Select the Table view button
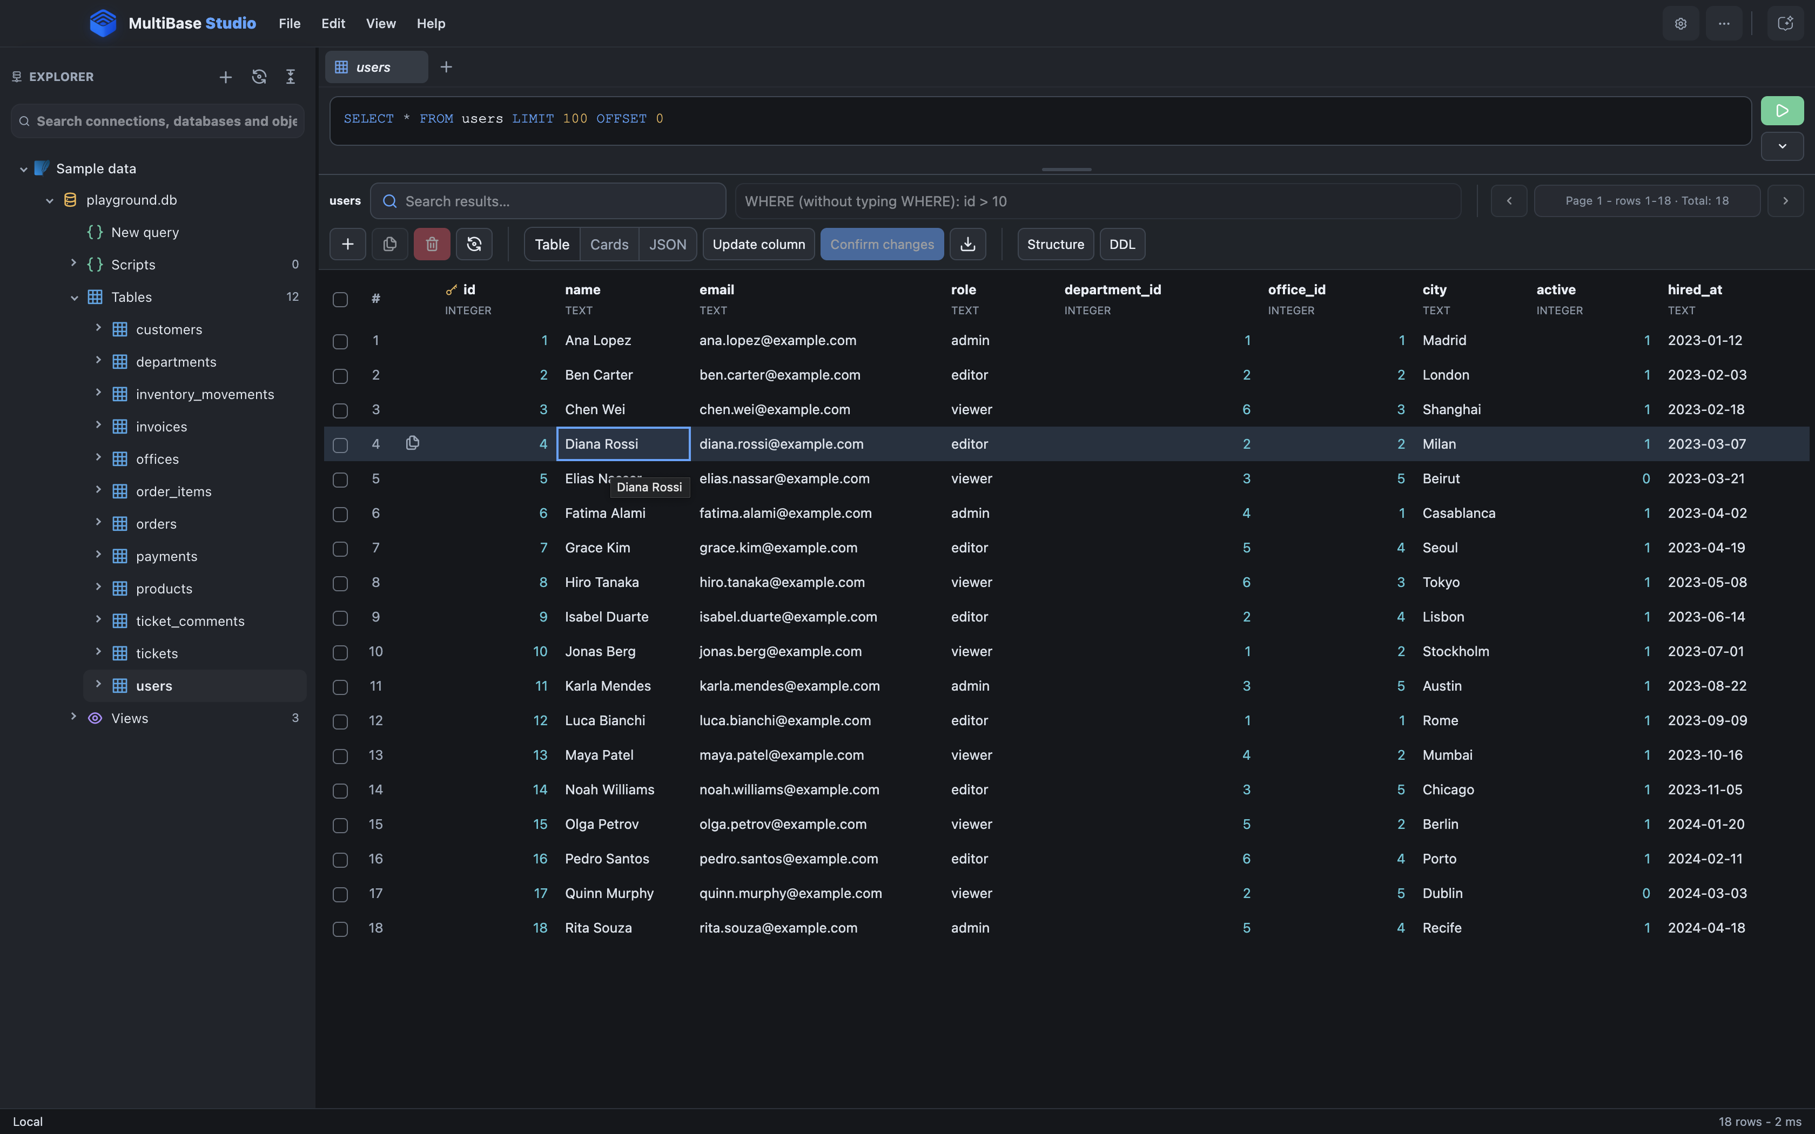This screenshot has width=1815, height=1134. pos(552,245)
